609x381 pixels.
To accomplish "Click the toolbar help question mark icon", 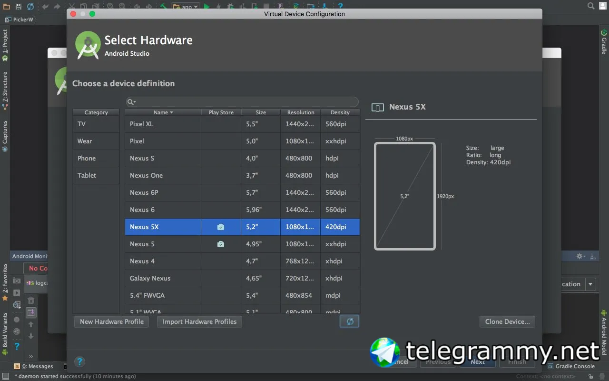I will coord(341,7).
